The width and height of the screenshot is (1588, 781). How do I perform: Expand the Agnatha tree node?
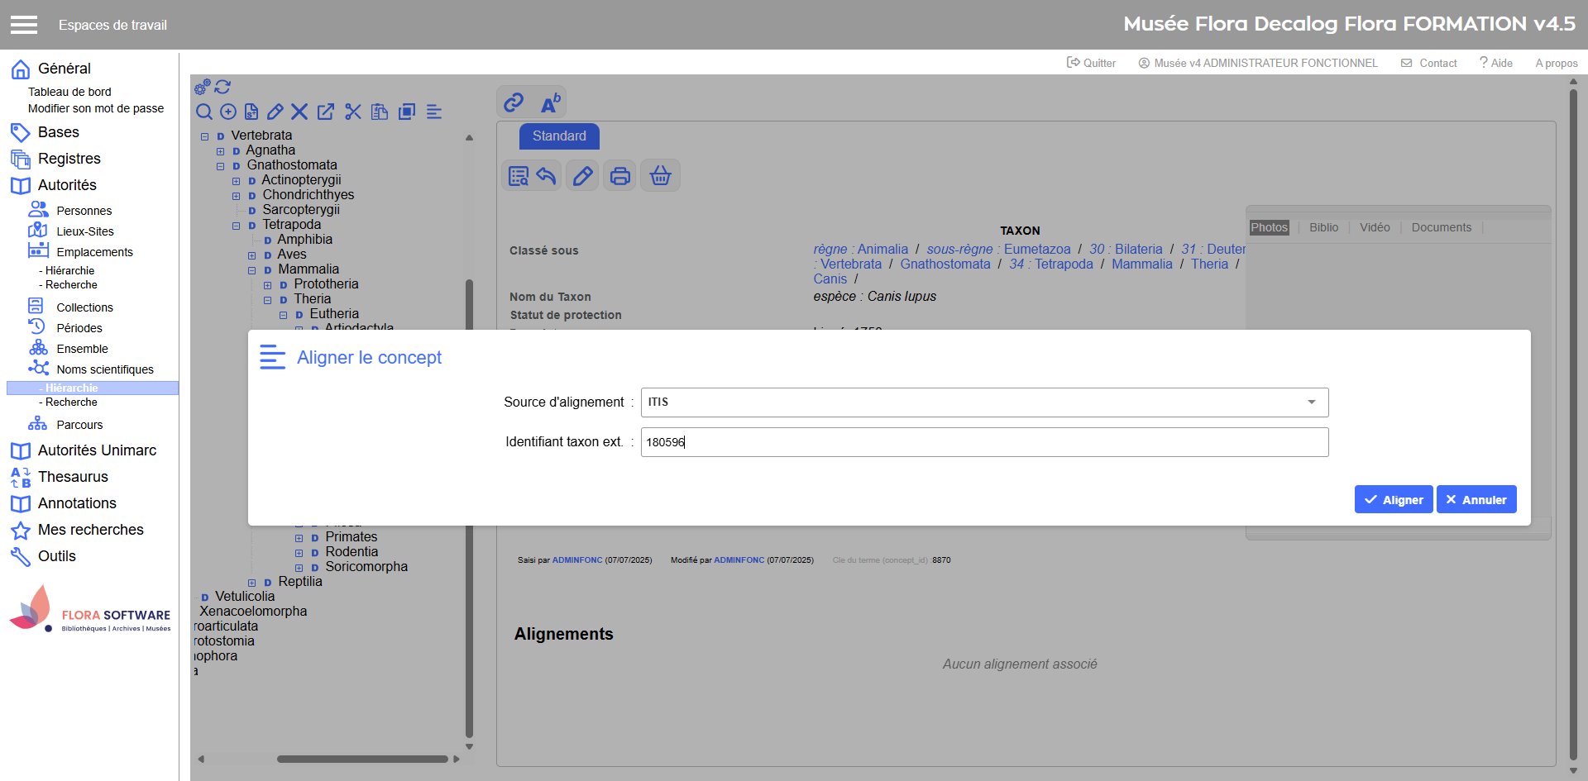221,151
